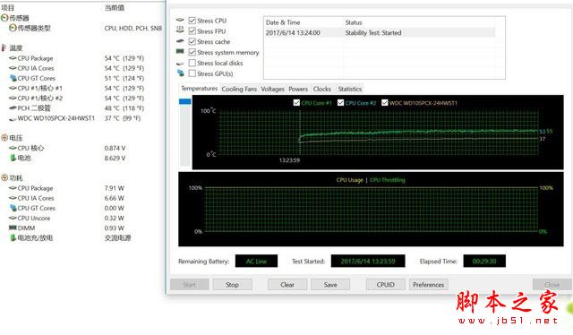This screenshot has height=335, width=573.
Task: Click the Elapsed Time value field
Action: tap(484, 262)
